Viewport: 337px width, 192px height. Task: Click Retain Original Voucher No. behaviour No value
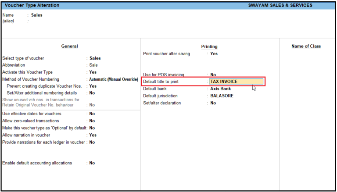point(92,105)
